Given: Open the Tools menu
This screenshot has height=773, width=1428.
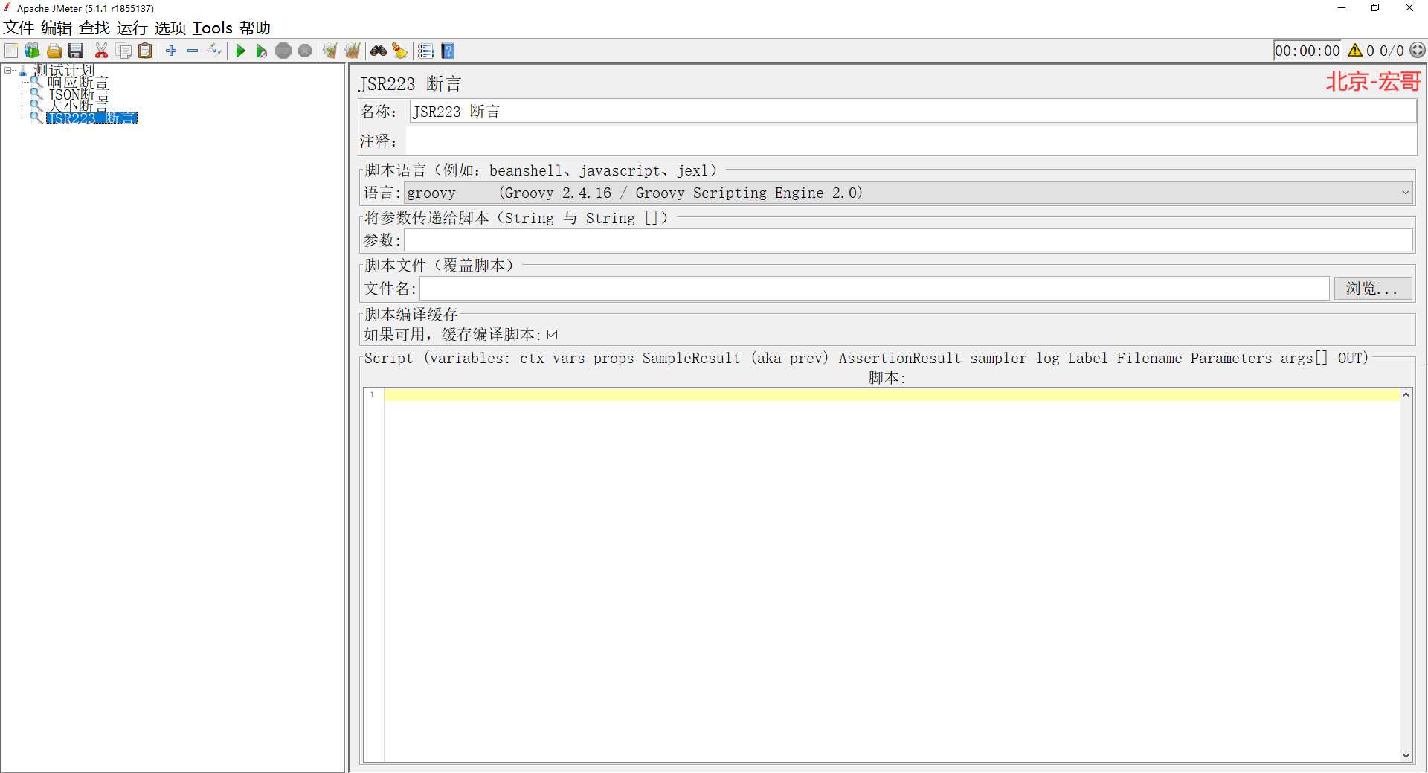Looking at the screenshot, I should click(x=213, y=28).
